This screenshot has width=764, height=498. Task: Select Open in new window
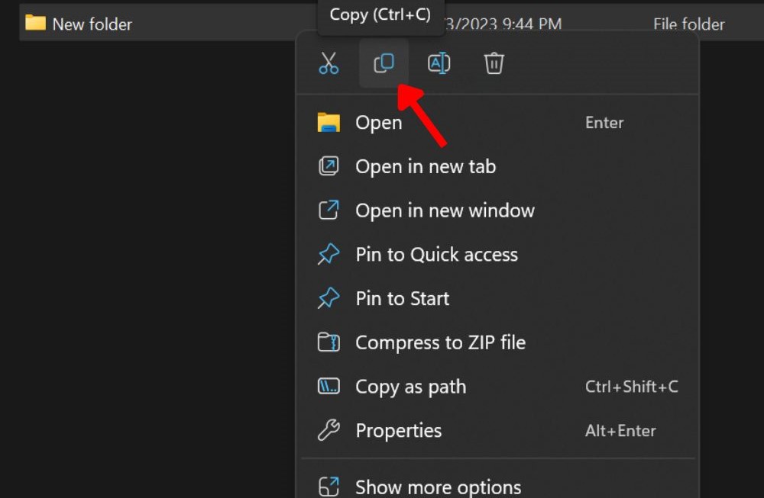[x=445, y=210]
